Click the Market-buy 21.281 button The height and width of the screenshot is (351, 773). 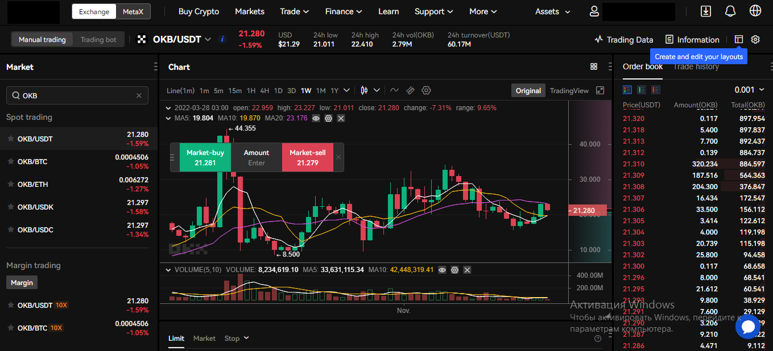[x=205, y=157]
